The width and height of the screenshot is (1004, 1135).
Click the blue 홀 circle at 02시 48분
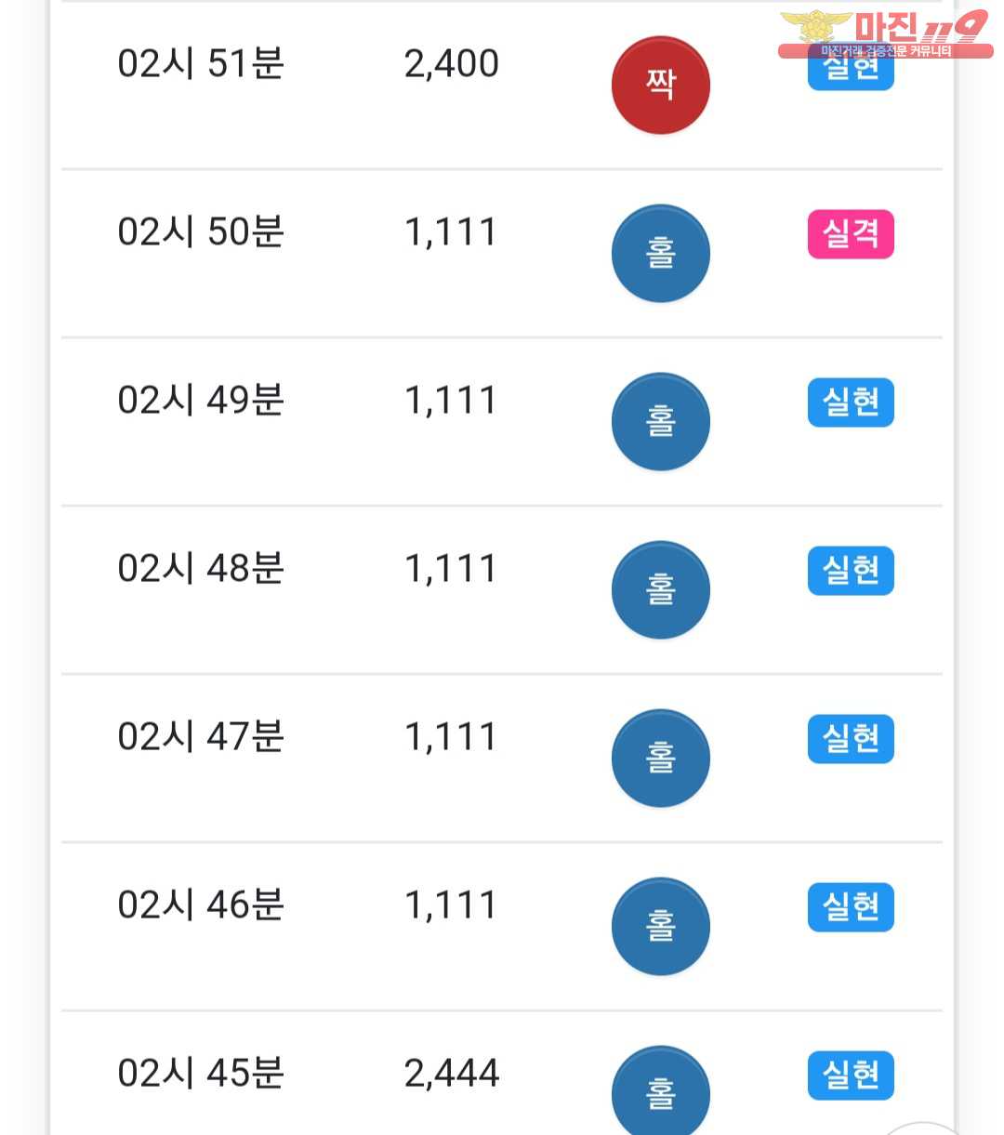[x=660, y=589]
